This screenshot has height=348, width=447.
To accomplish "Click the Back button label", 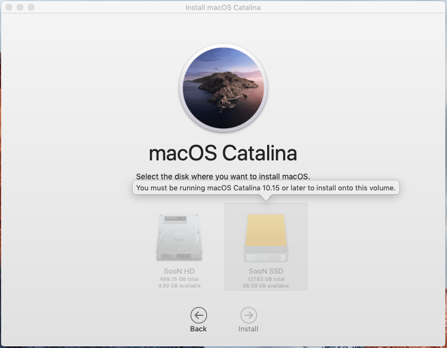I will pyautogui.click(x=198, y=329).
